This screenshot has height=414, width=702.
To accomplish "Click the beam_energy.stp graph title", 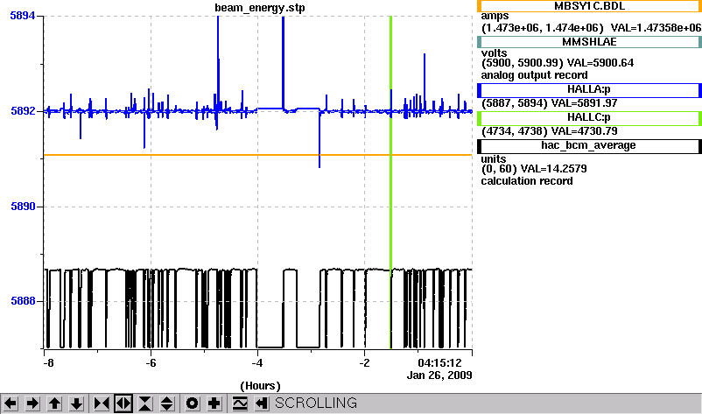I will pos(260,8).
